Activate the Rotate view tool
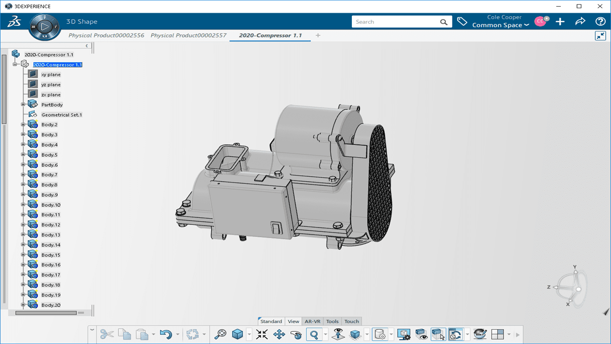The image size is (611, 344). pyautogui.click(x=296, y=334)
